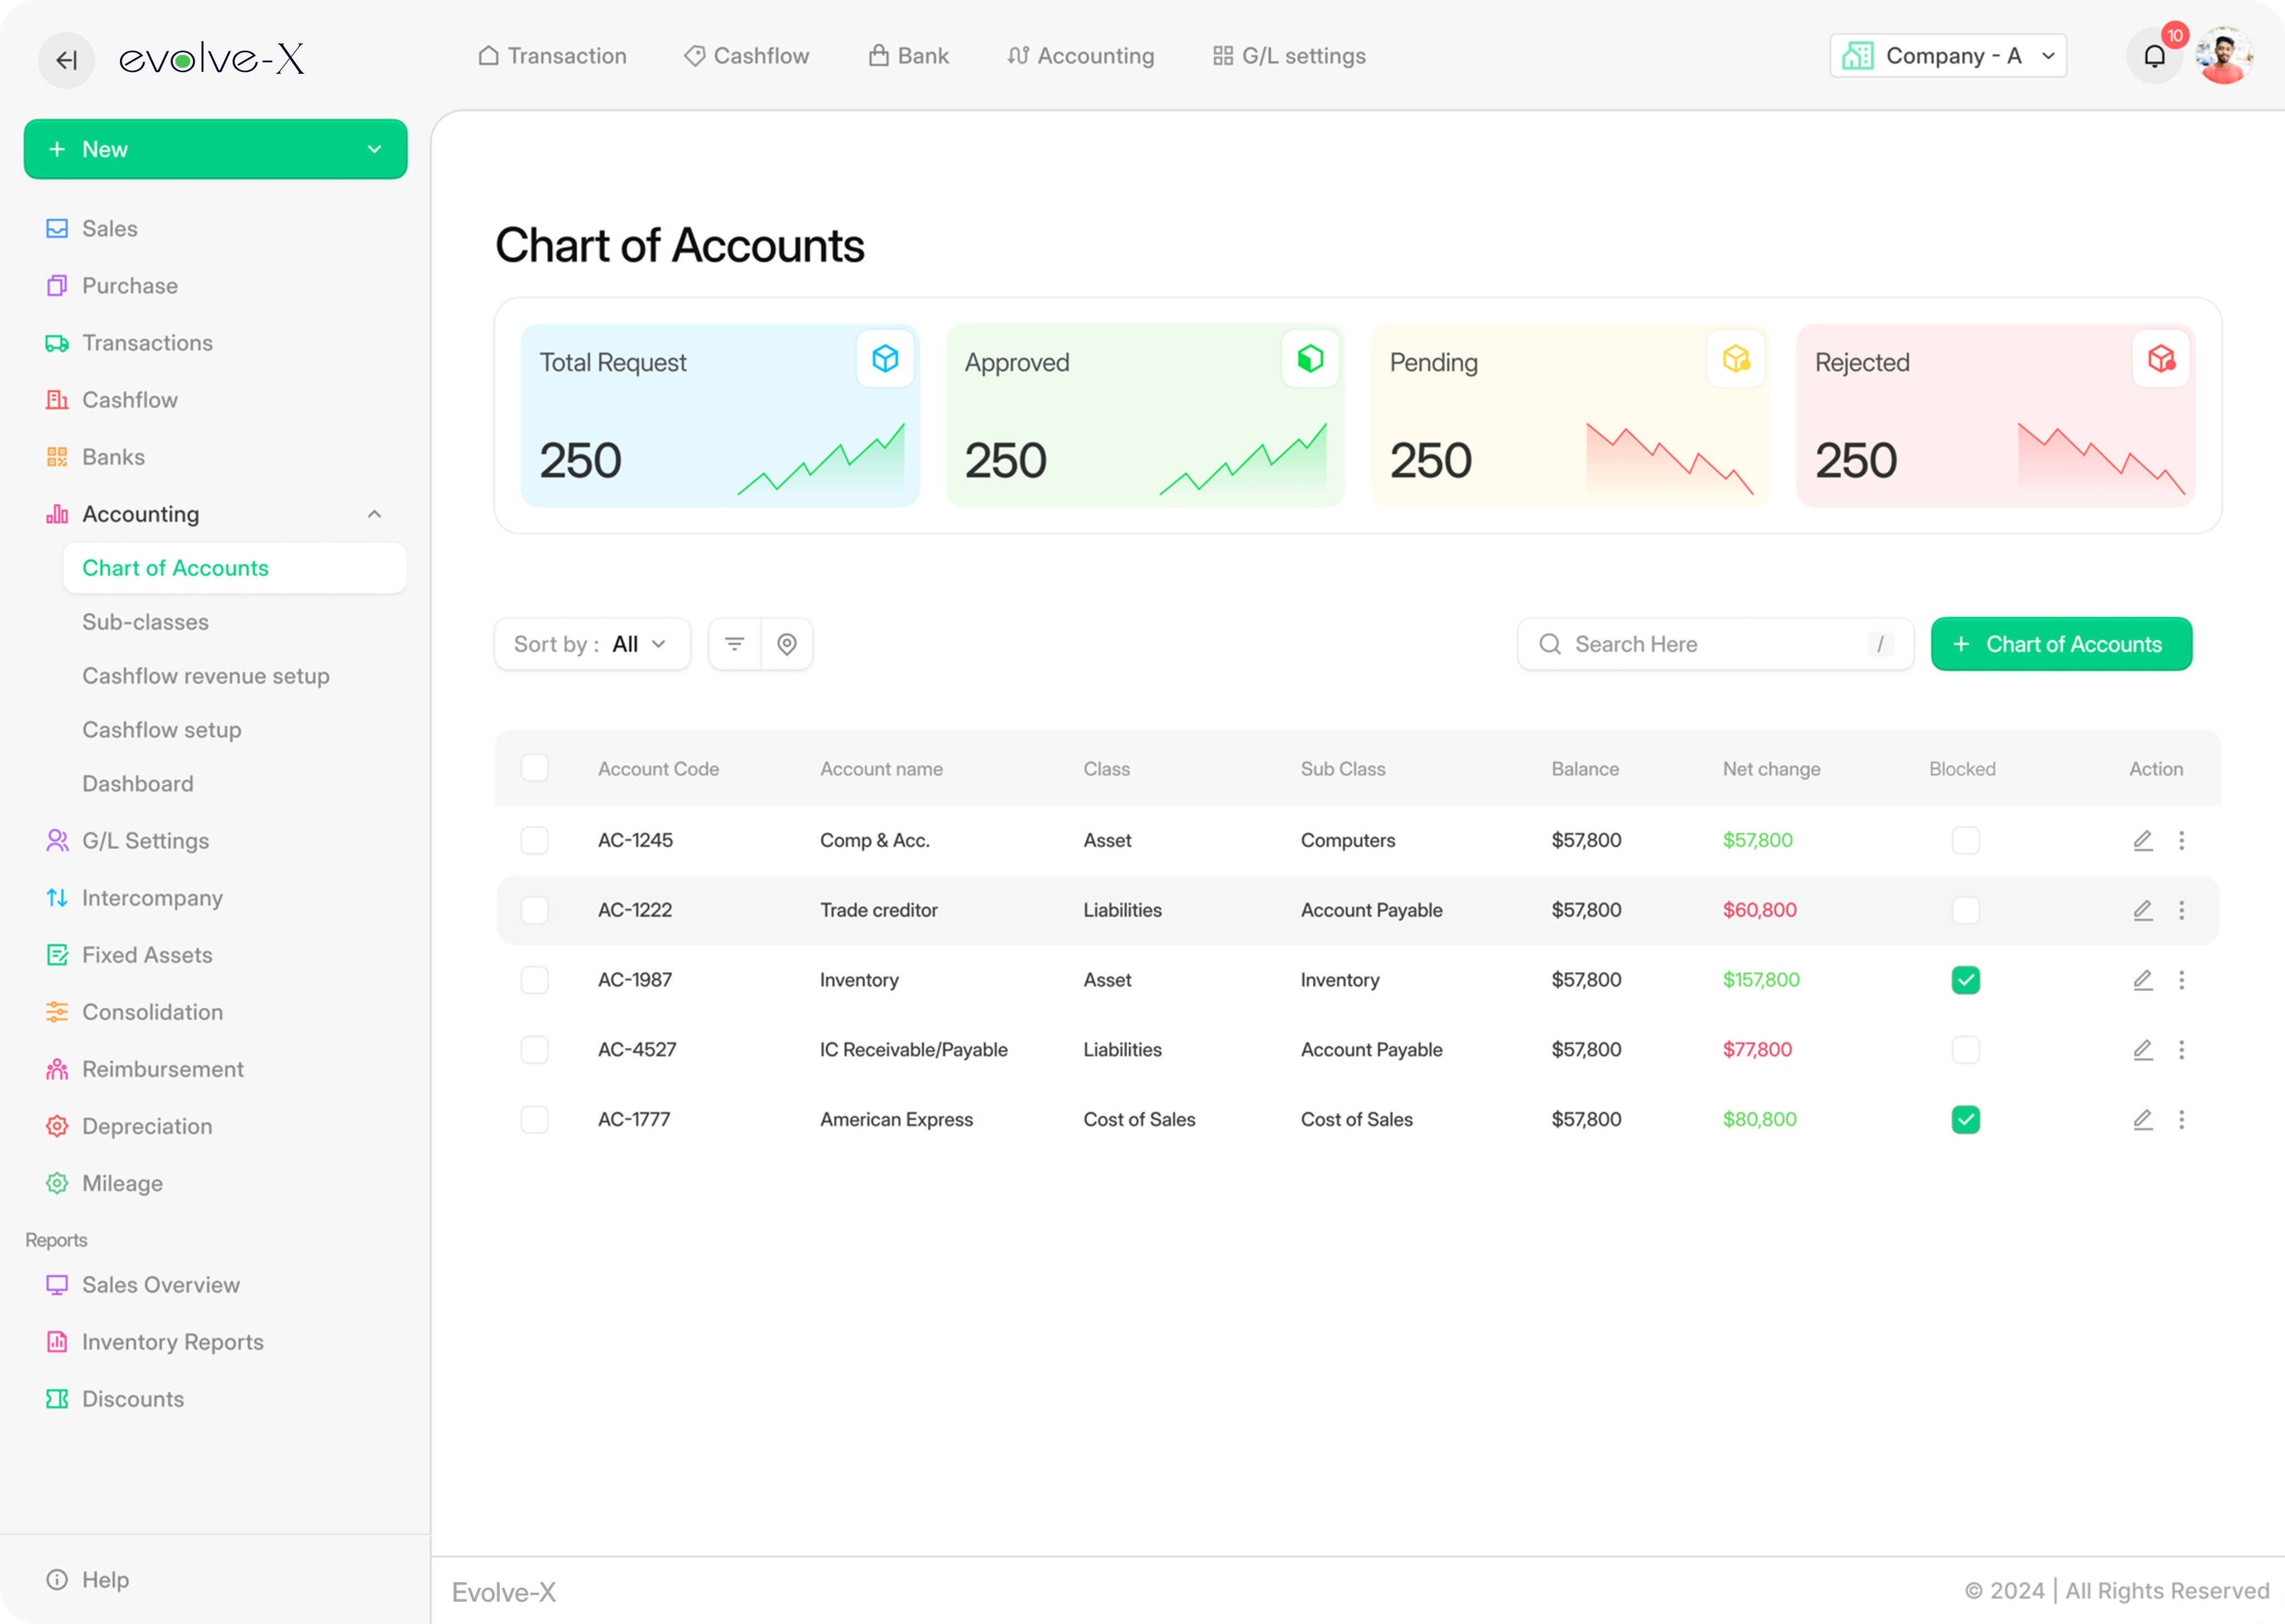
Task: Click the Search Here input field
Action: click(1715, 644)
